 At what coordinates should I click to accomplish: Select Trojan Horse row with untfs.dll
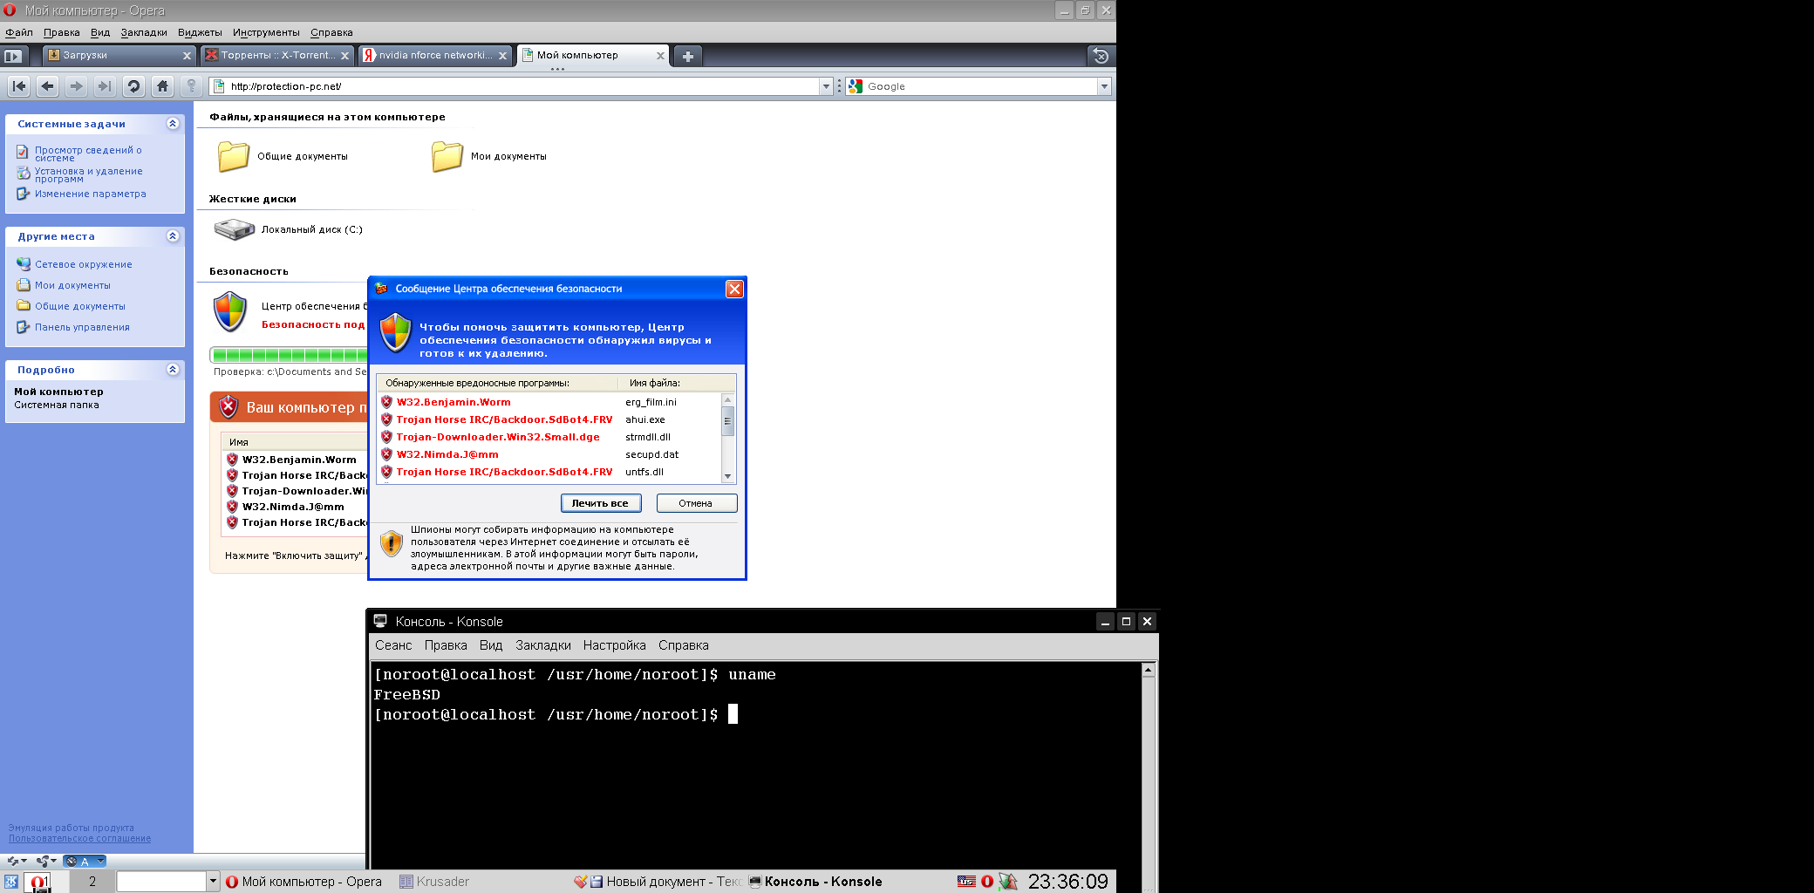pos(549,472)
